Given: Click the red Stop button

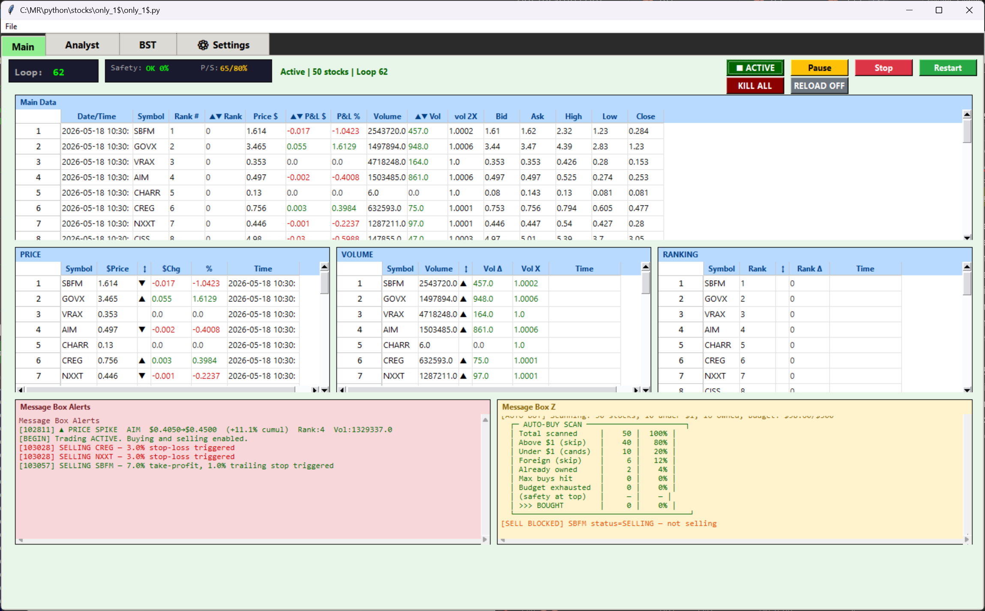Looking at the screenshot, I should click(883, 68).
